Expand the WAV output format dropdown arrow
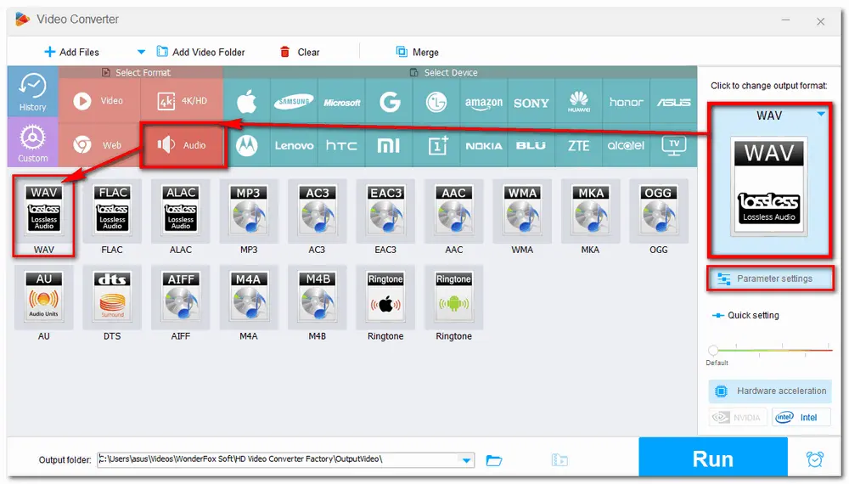Viewport: 849px width, 484px height. (821, 114)
